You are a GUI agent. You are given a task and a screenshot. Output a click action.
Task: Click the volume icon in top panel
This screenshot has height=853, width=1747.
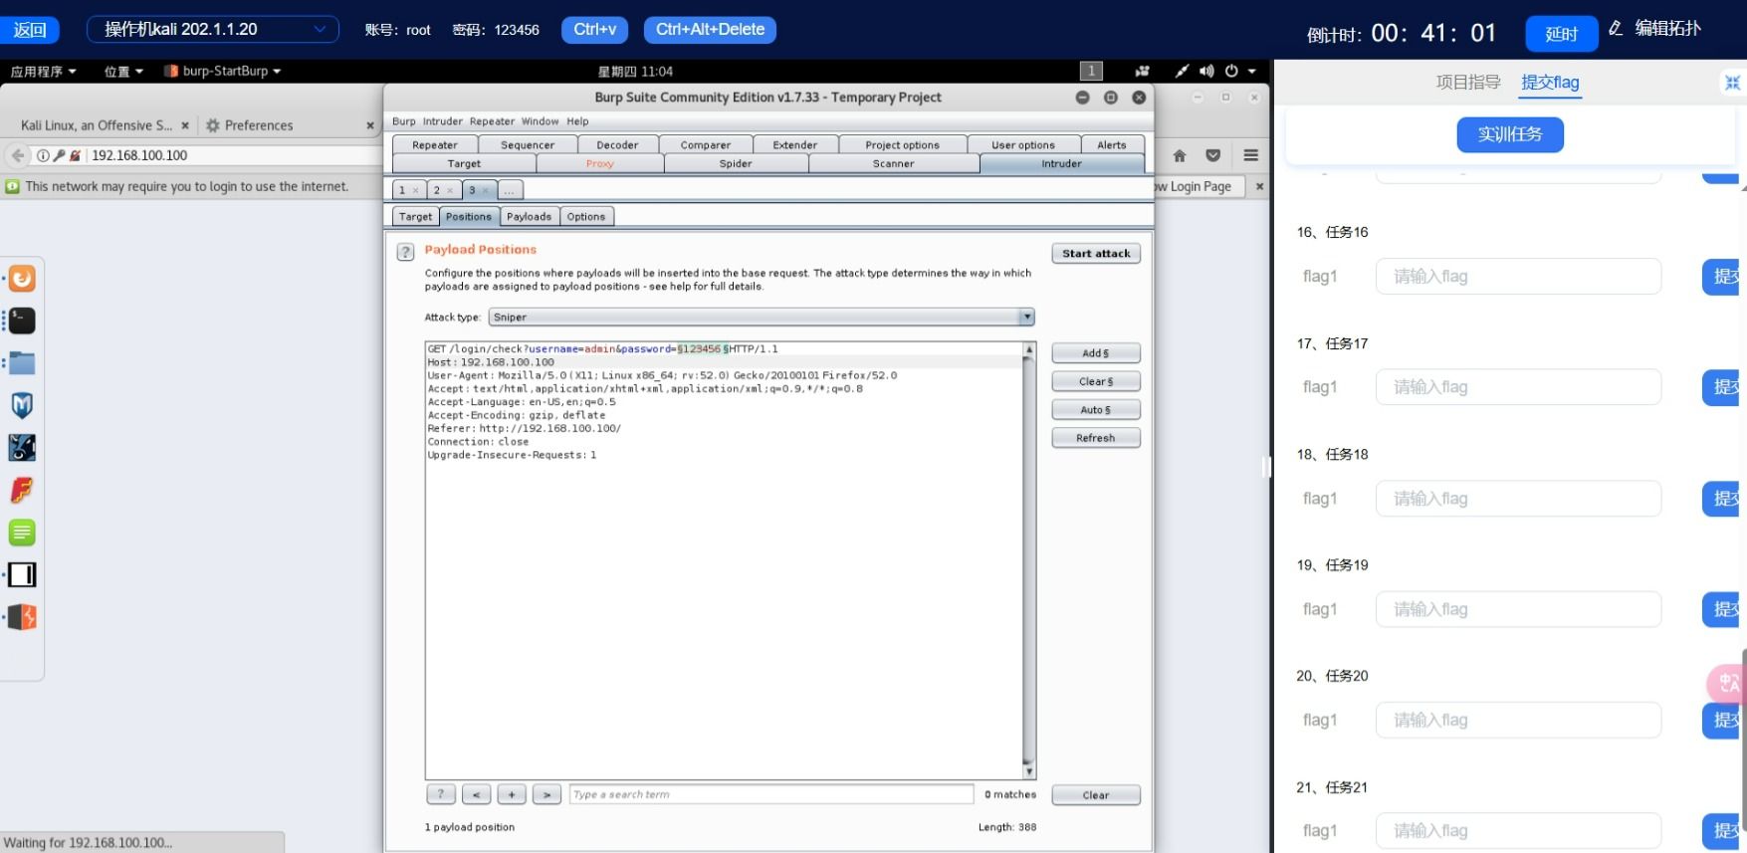(1206, 71)
